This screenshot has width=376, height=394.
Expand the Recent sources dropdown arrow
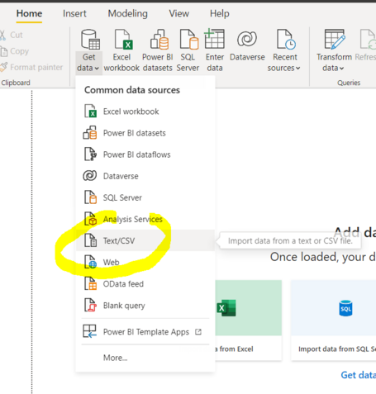point(297,69)
